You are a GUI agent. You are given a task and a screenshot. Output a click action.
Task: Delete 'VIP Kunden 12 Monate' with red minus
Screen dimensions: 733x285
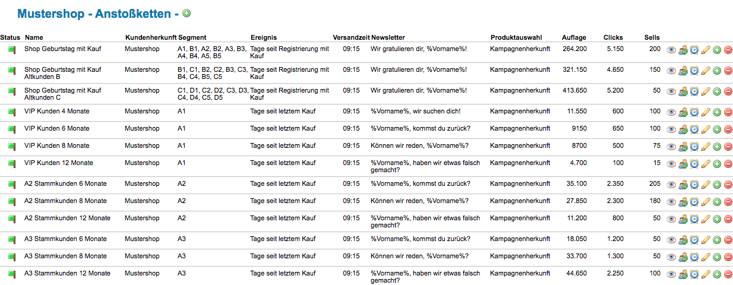[x=728, y=164]
